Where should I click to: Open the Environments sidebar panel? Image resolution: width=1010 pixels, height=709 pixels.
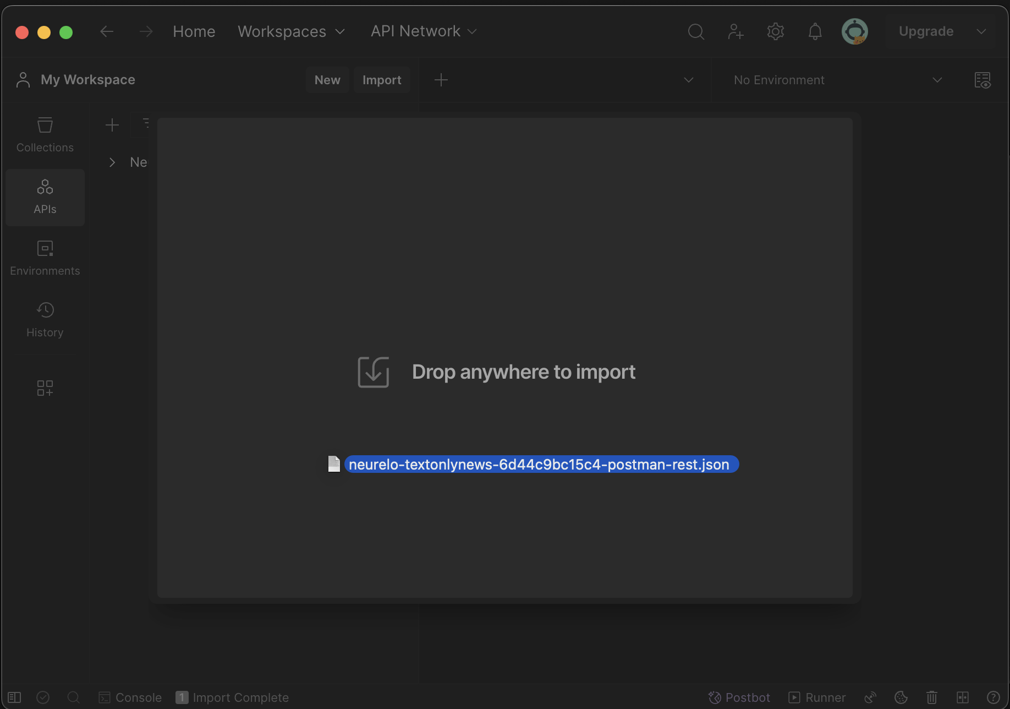(x=45, y=258)
